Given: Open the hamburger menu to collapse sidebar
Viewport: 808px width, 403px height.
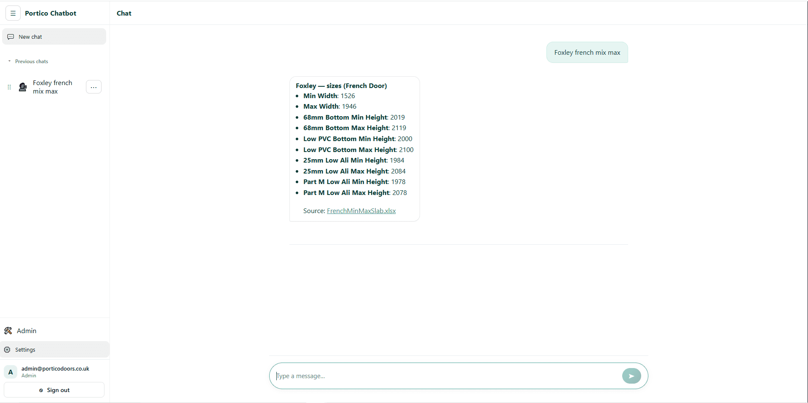Looking at the screenshot, I should click(x=13, y=13).
